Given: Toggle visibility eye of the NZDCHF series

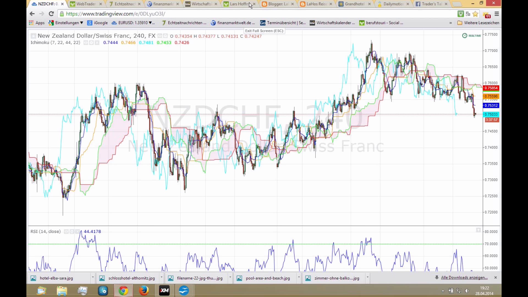Looking at the screenshot, I should [160, 36].
